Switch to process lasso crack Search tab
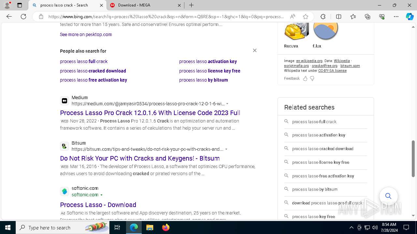The width and height of the screenshot is (417, 234). click(x=68, y=5)
